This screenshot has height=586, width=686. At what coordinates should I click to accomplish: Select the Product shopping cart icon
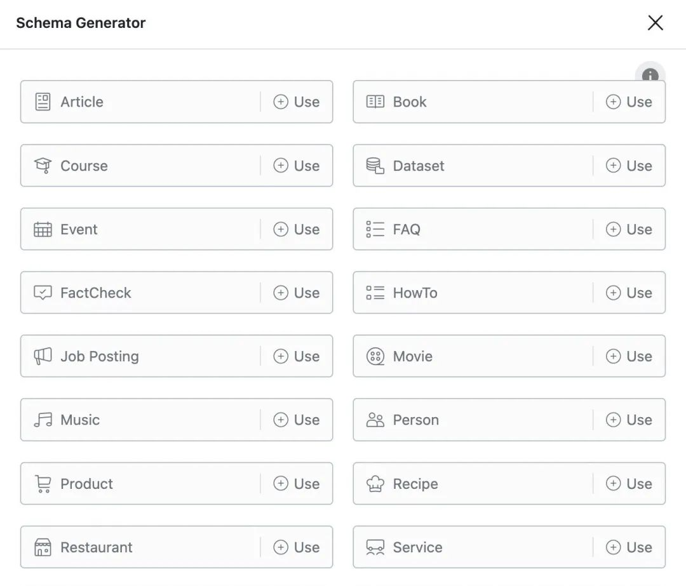[x=43, y=484]
